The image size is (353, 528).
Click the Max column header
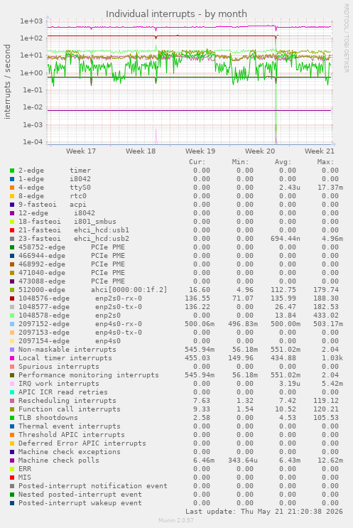click(x=325, y=162)
